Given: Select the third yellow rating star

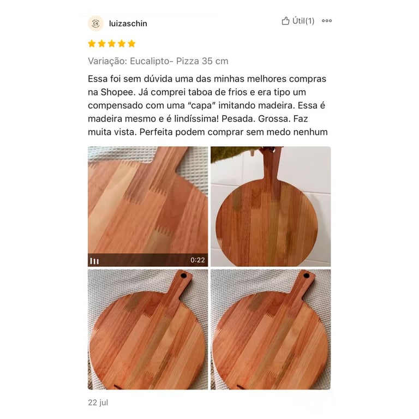Looking at the screenshot, I should [112, 44].
